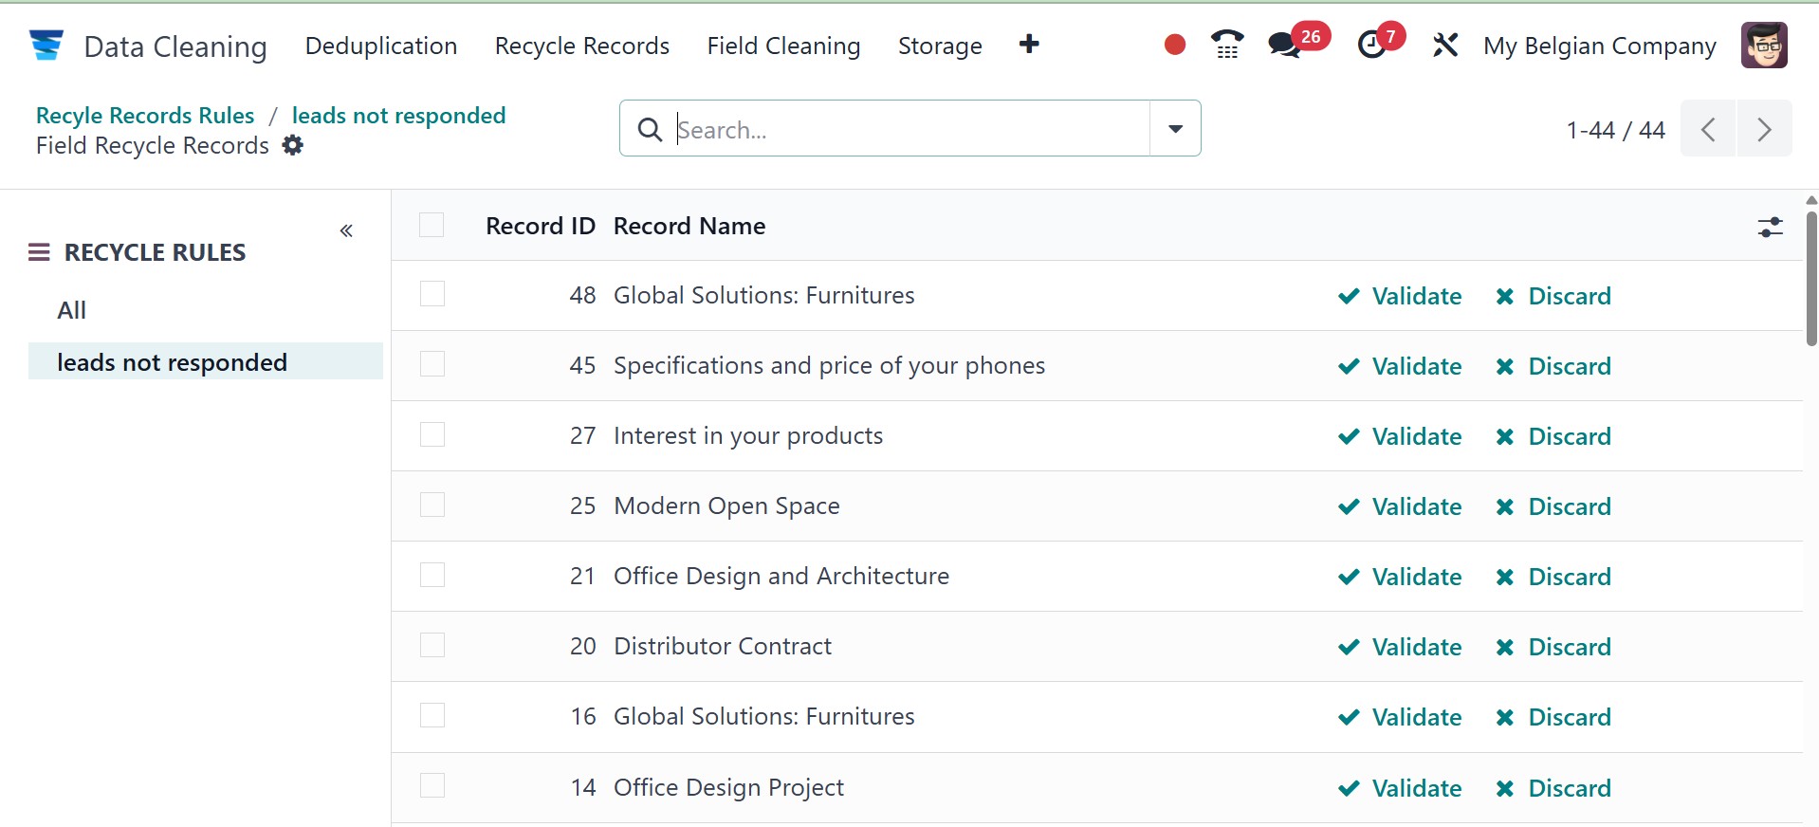The width and height of the screenshot is (1819, 827).
Task: Click the red recording status dot
Action: click(1174, 45)
